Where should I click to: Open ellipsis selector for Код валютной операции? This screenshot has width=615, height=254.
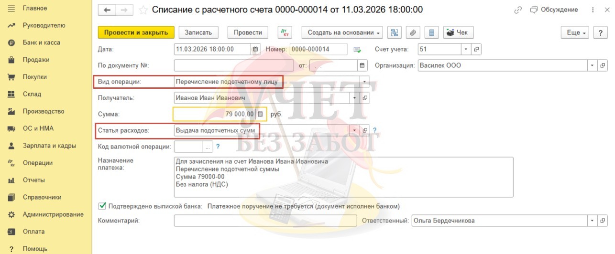coord(208,147)
